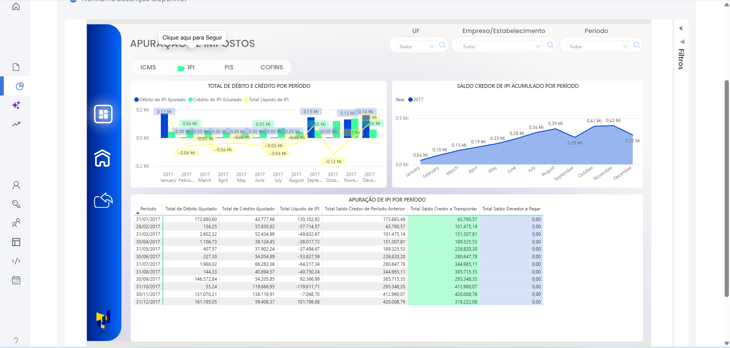Click the dashboard grid icon on blue panel
This screenshot has width=730, height=348.
[x=103, y=114]
